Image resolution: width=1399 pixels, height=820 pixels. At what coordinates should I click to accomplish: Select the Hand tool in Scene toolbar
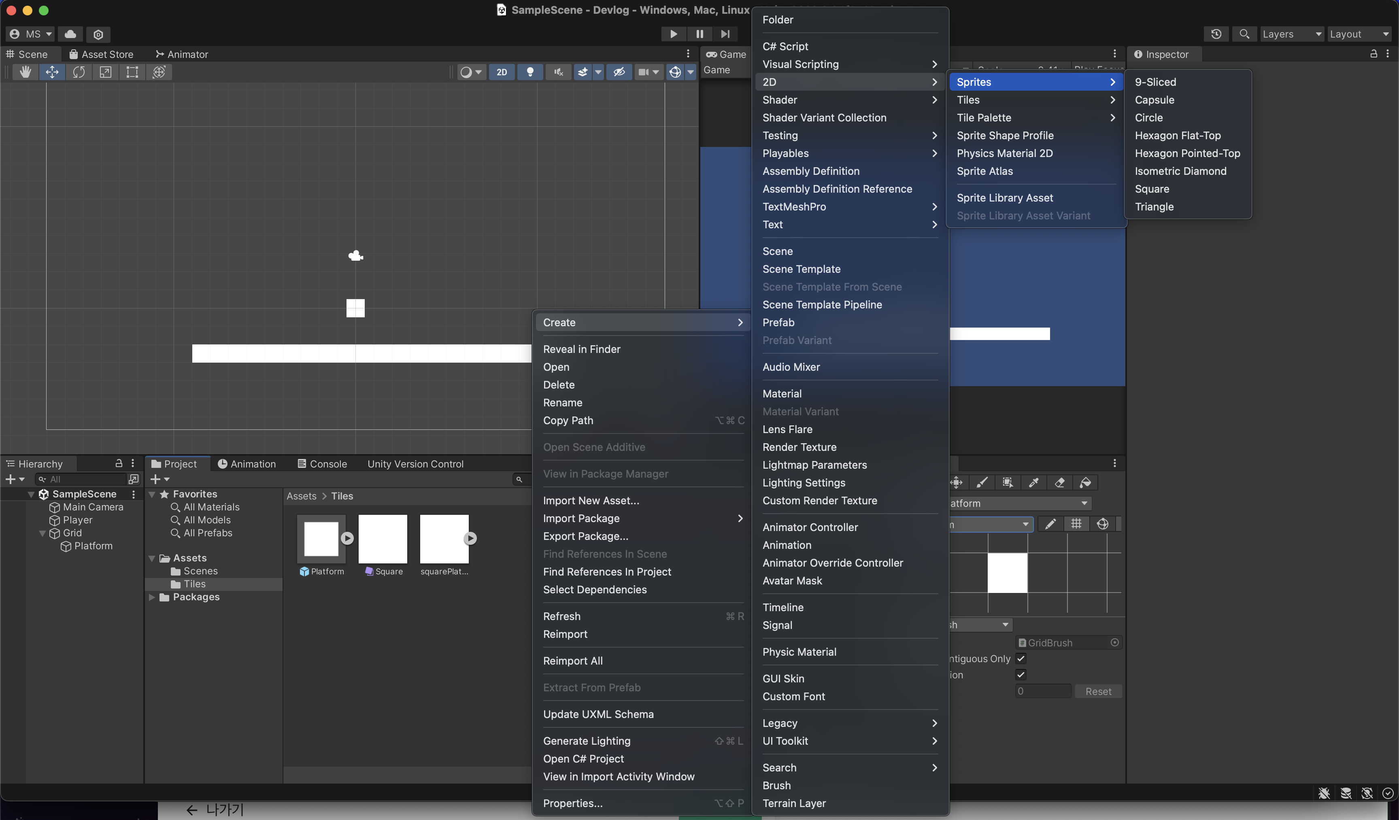click(25, 72)
